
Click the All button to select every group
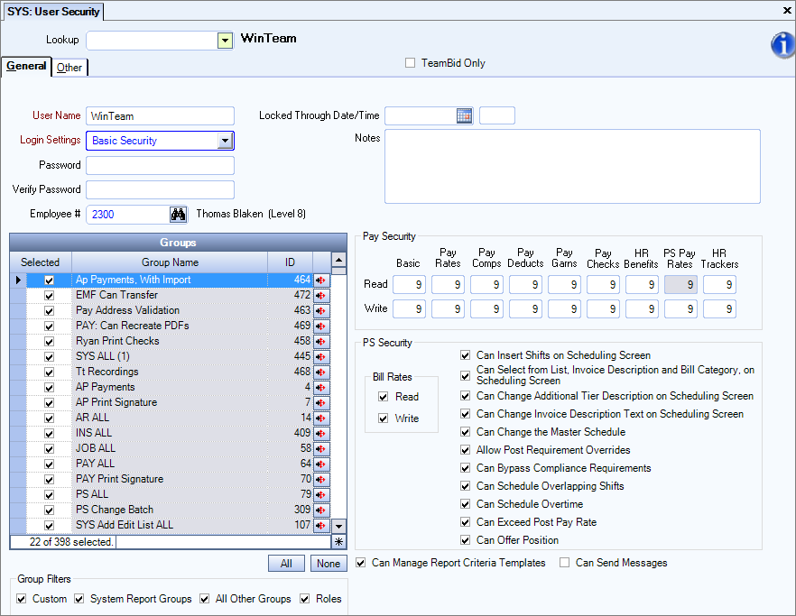(286, 563)
